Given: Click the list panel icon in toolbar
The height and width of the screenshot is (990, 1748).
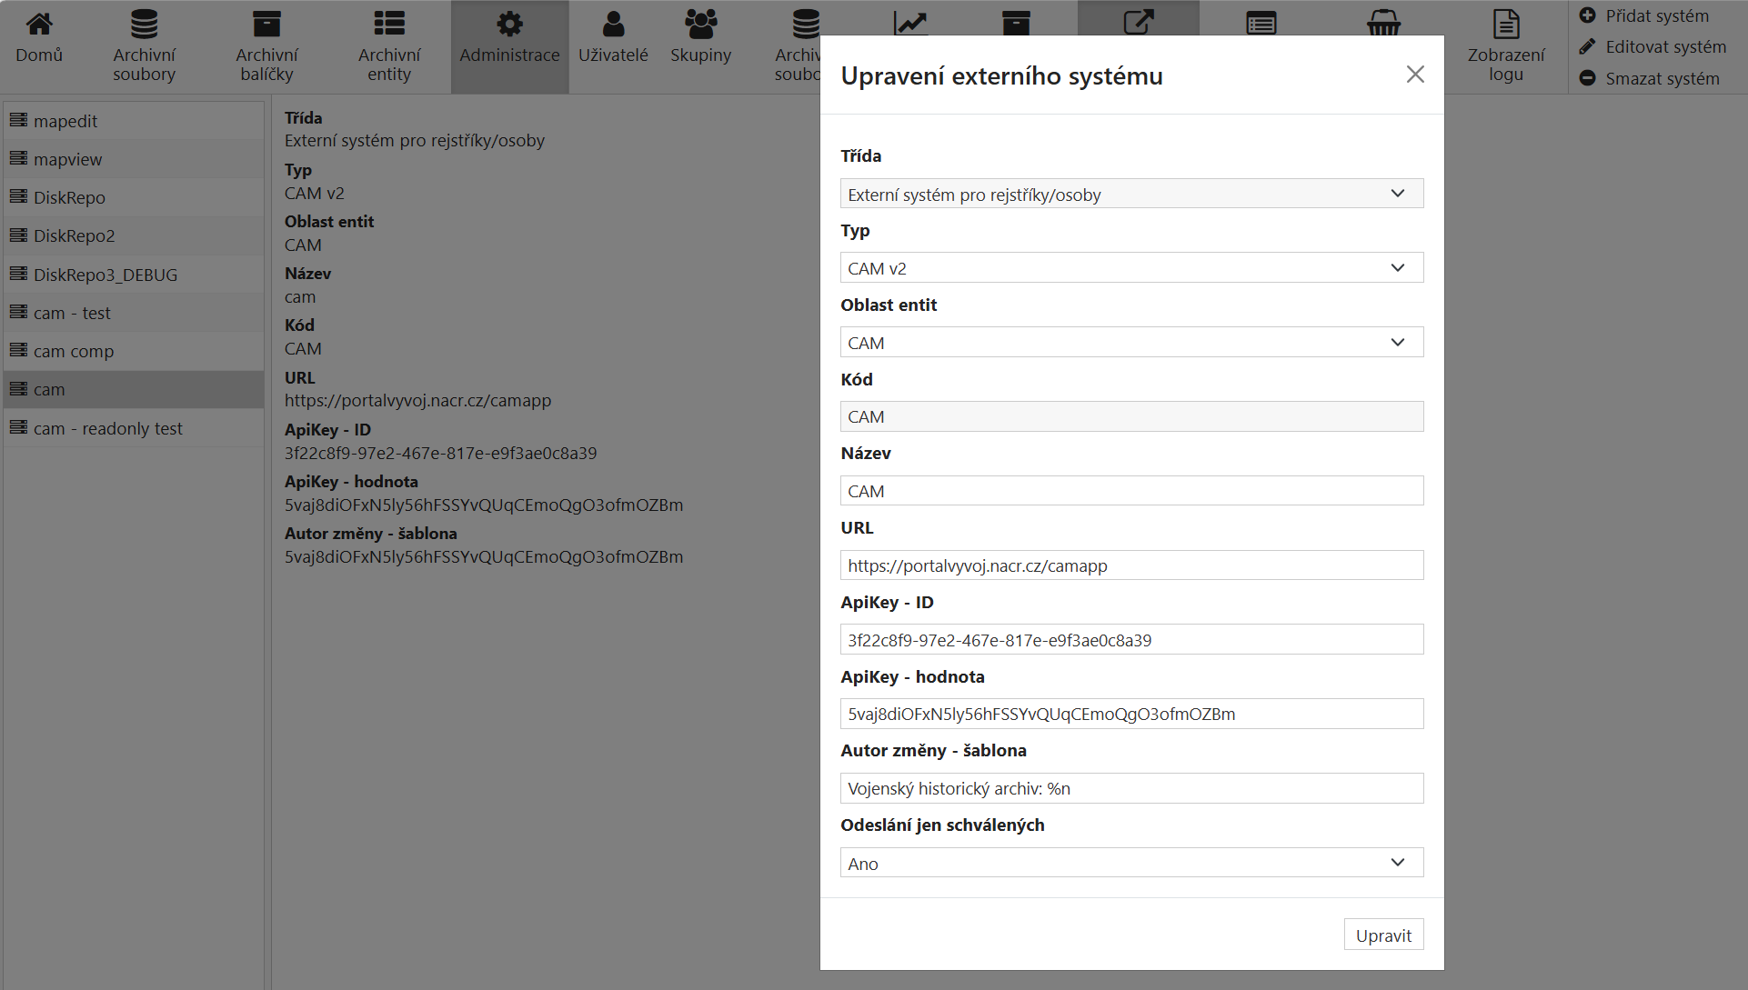Looking at the screenshot, I should pyautogui.click(x=1261, y=24).
